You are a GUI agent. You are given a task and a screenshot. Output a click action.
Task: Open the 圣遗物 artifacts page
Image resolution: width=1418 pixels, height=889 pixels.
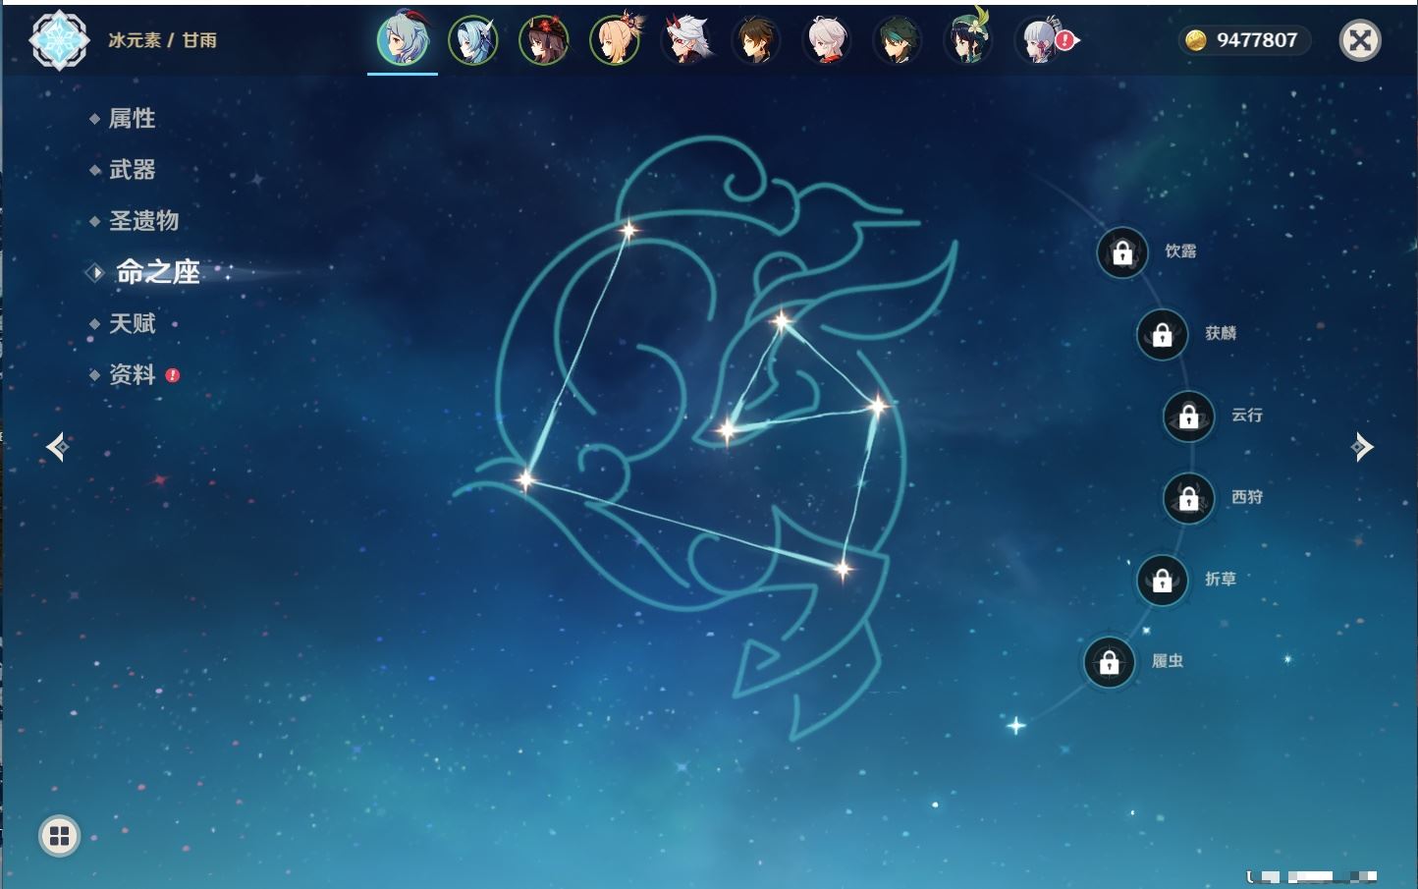pos(143,221)
